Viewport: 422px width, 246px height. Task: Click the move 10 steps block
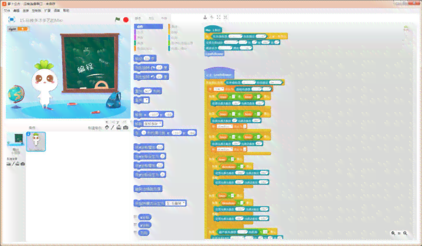point(145,59)
